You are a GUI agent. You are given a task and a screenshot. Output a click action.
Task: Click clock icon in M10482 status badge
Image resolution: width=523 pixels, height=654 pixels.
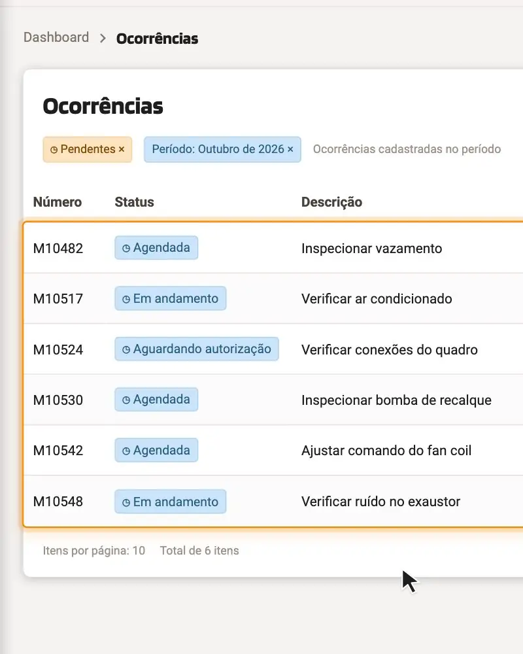click(126, 248)
